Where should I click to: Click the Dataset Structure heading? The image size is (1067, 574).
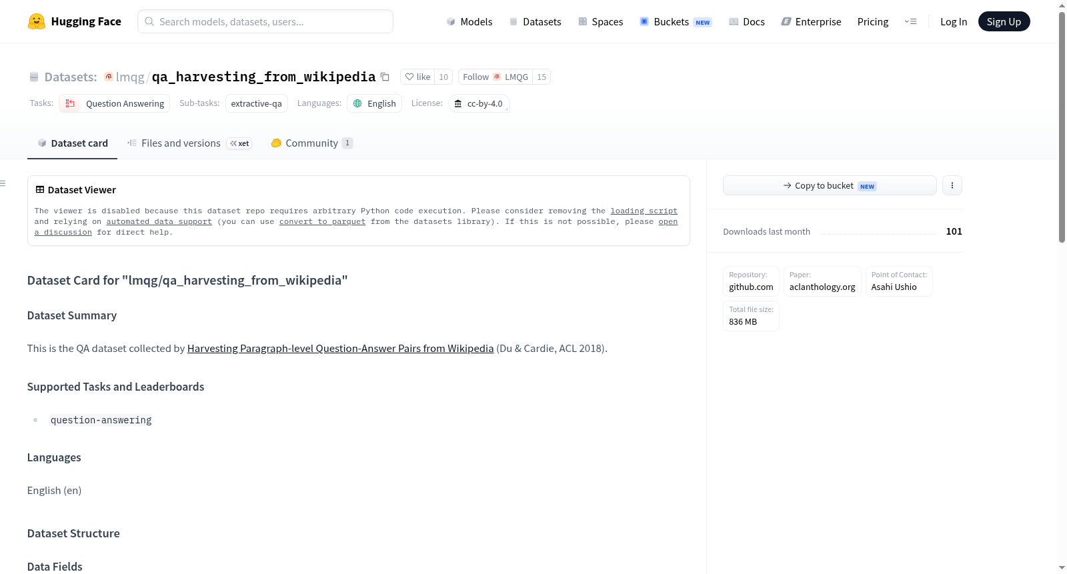point(73,533)
